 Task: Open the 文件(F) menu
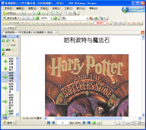[8, 8]
